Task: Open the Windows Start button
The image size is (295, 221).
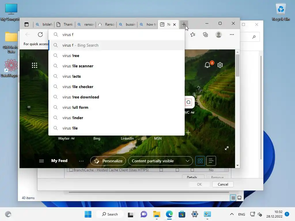Action: [88, 214]
